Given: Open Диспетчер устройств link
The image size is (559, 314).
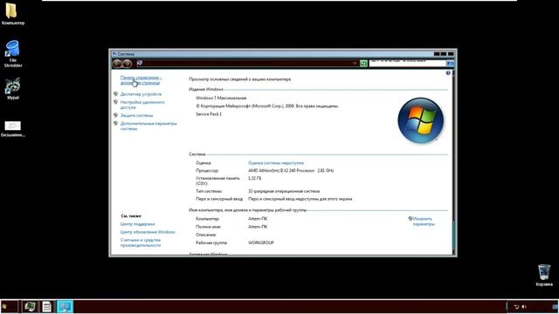Looking at the screenshot, I should tap(141, 94).
